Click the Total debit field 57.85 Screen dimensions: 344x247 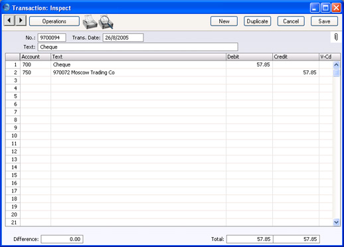click(250, 239)
